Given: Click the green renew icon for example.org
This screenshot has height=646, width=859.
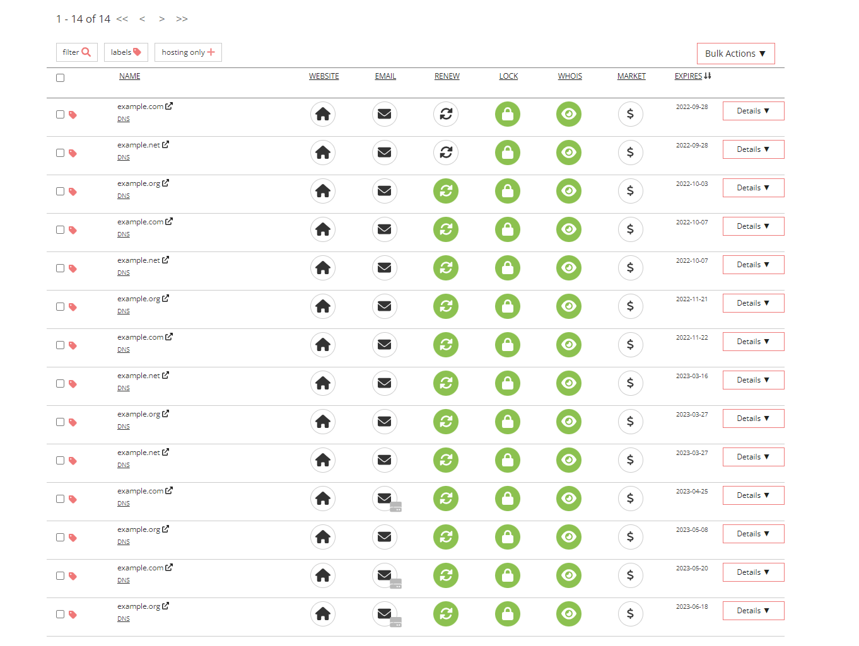Looking at the screenshot, I should tap(446, 191).
